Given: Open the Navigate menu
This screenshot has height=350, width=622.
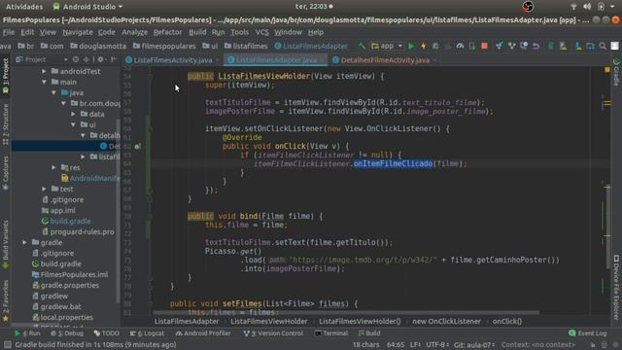Looking at the screenshot, I should (x=78, y=32).
